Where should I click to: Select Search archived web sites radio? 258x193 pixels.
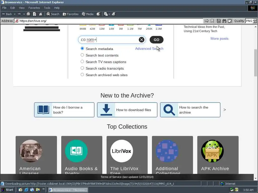click(82, 75)
